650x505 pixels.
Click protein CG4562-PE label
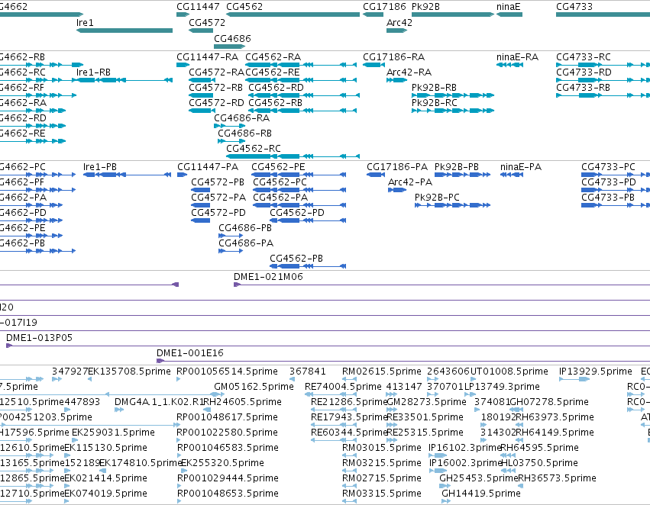[x=278, y=167]
